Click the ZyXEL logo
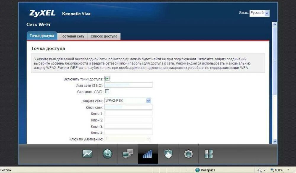296x173 pixels. [x=42, y=13]
